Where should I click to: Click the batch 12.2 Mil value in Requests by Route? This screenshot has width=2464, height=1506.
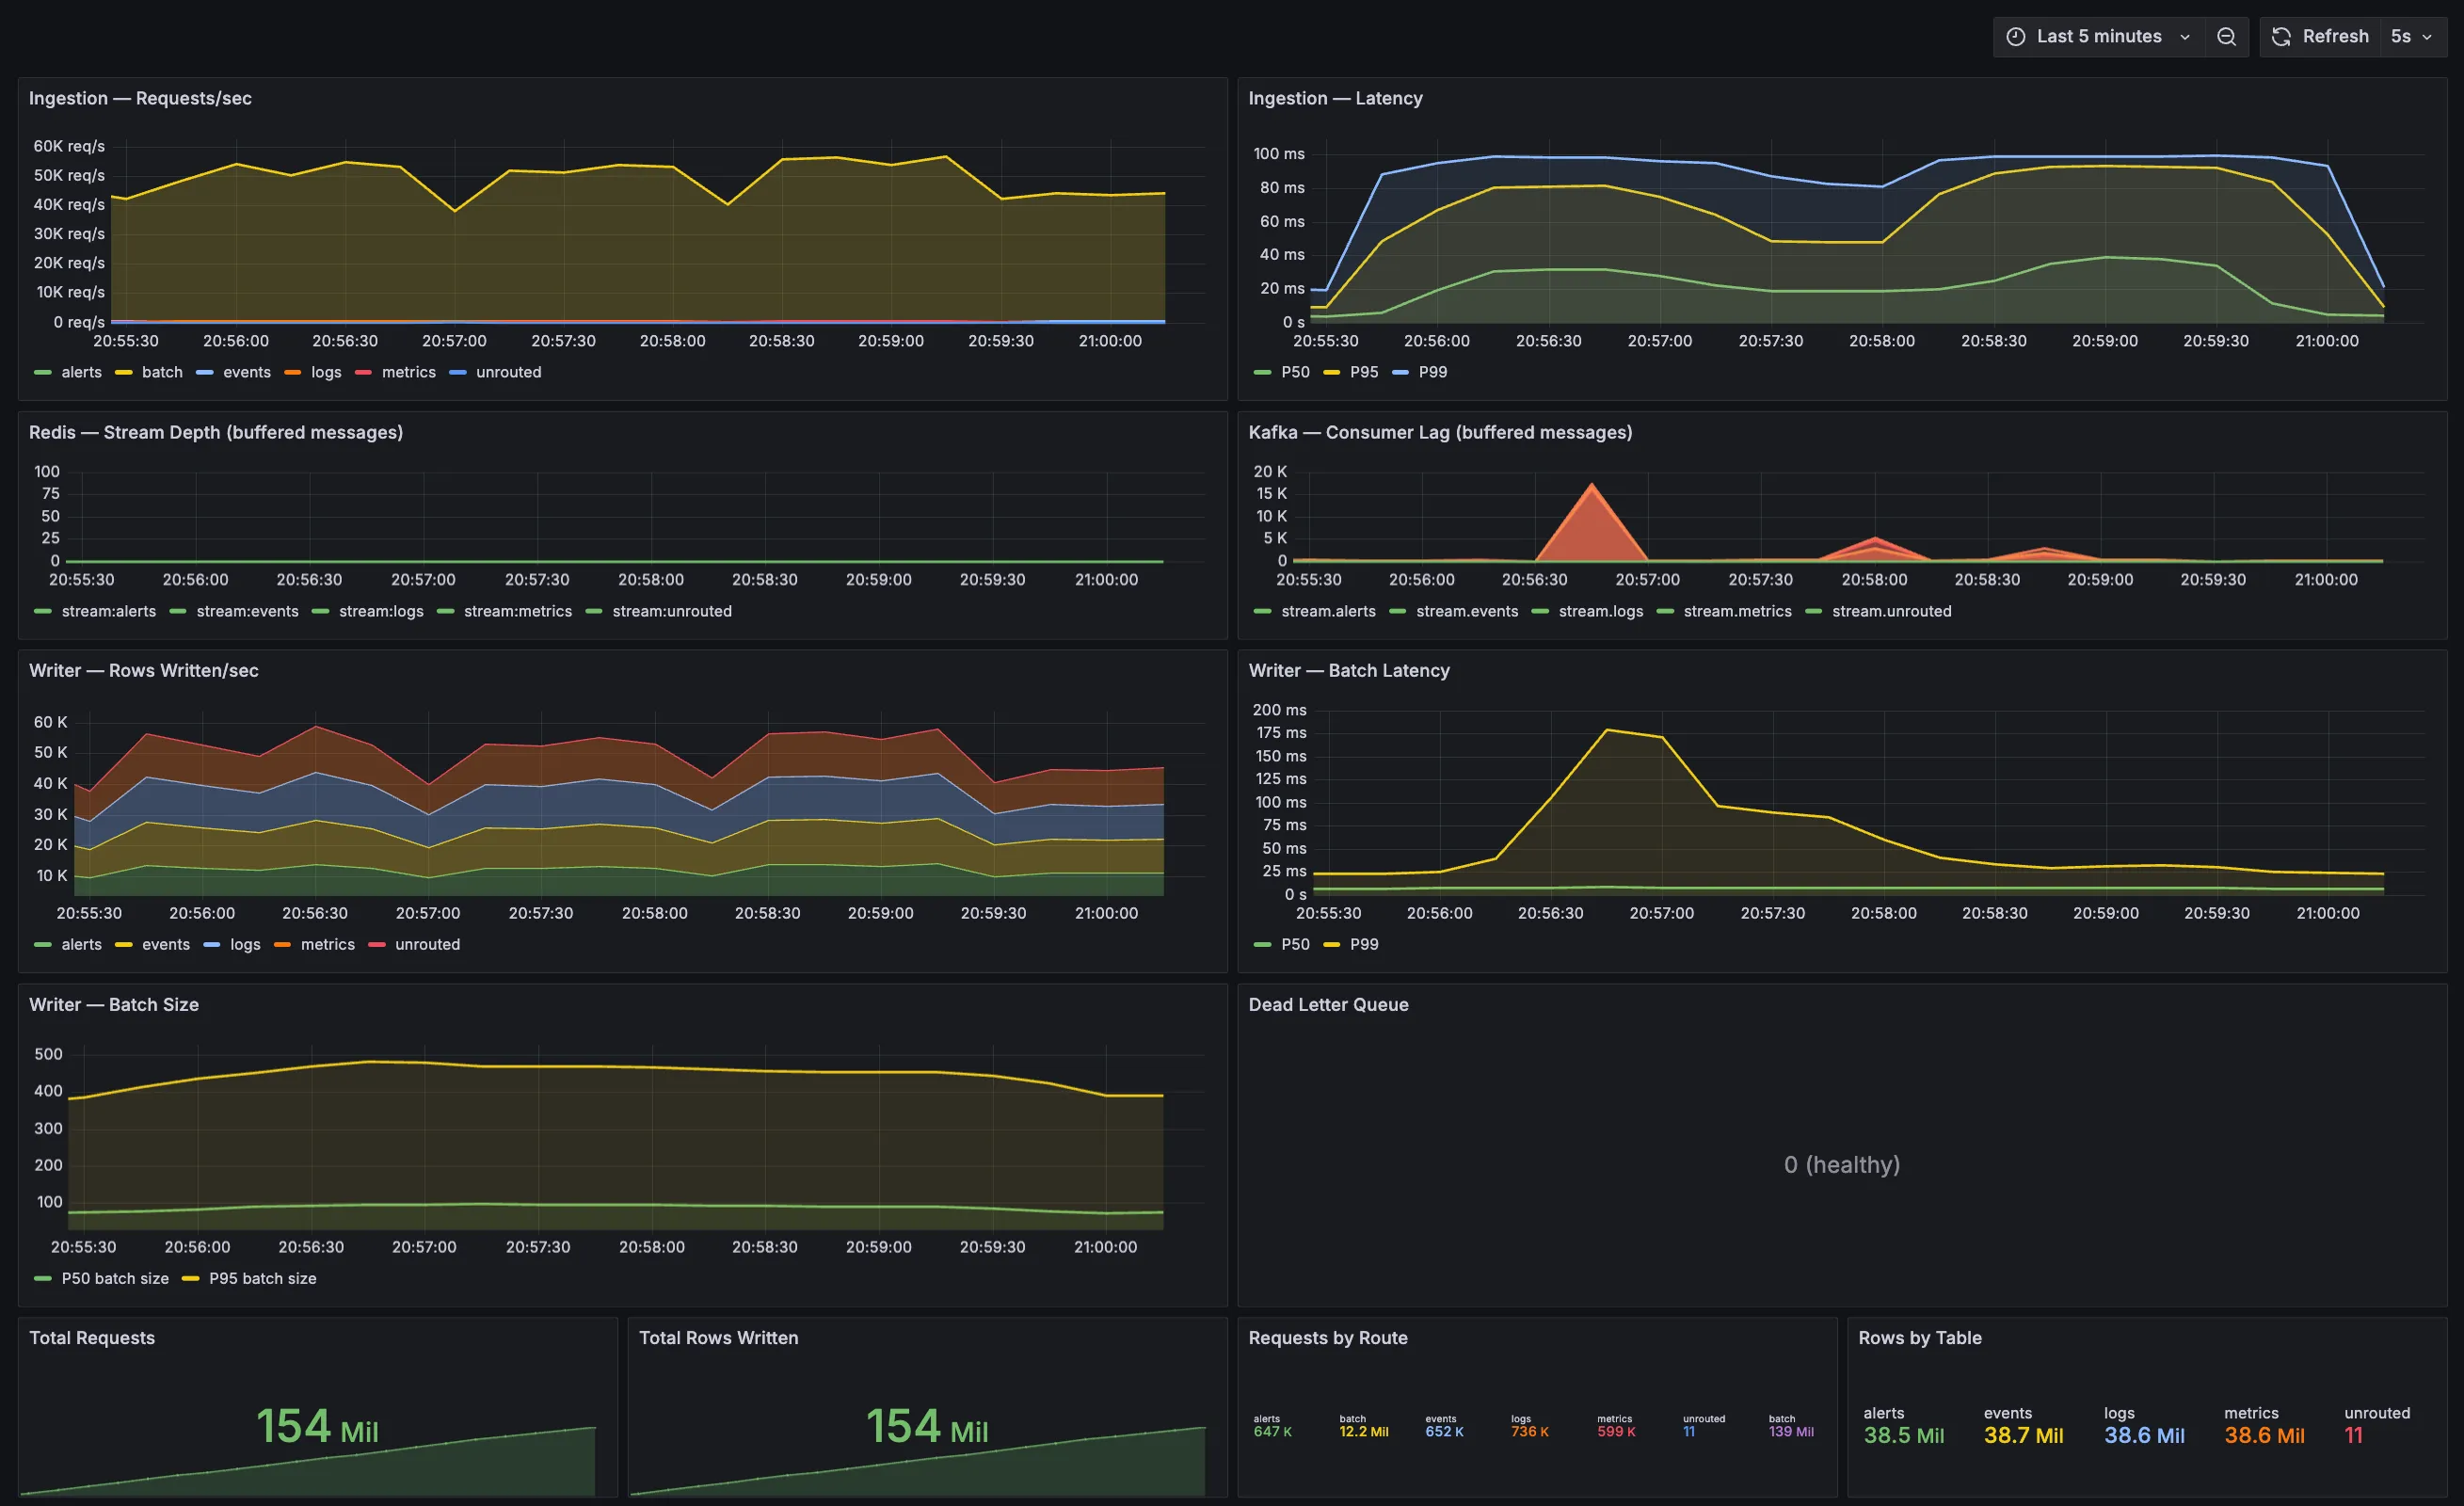click(x=1364, y=1432)
